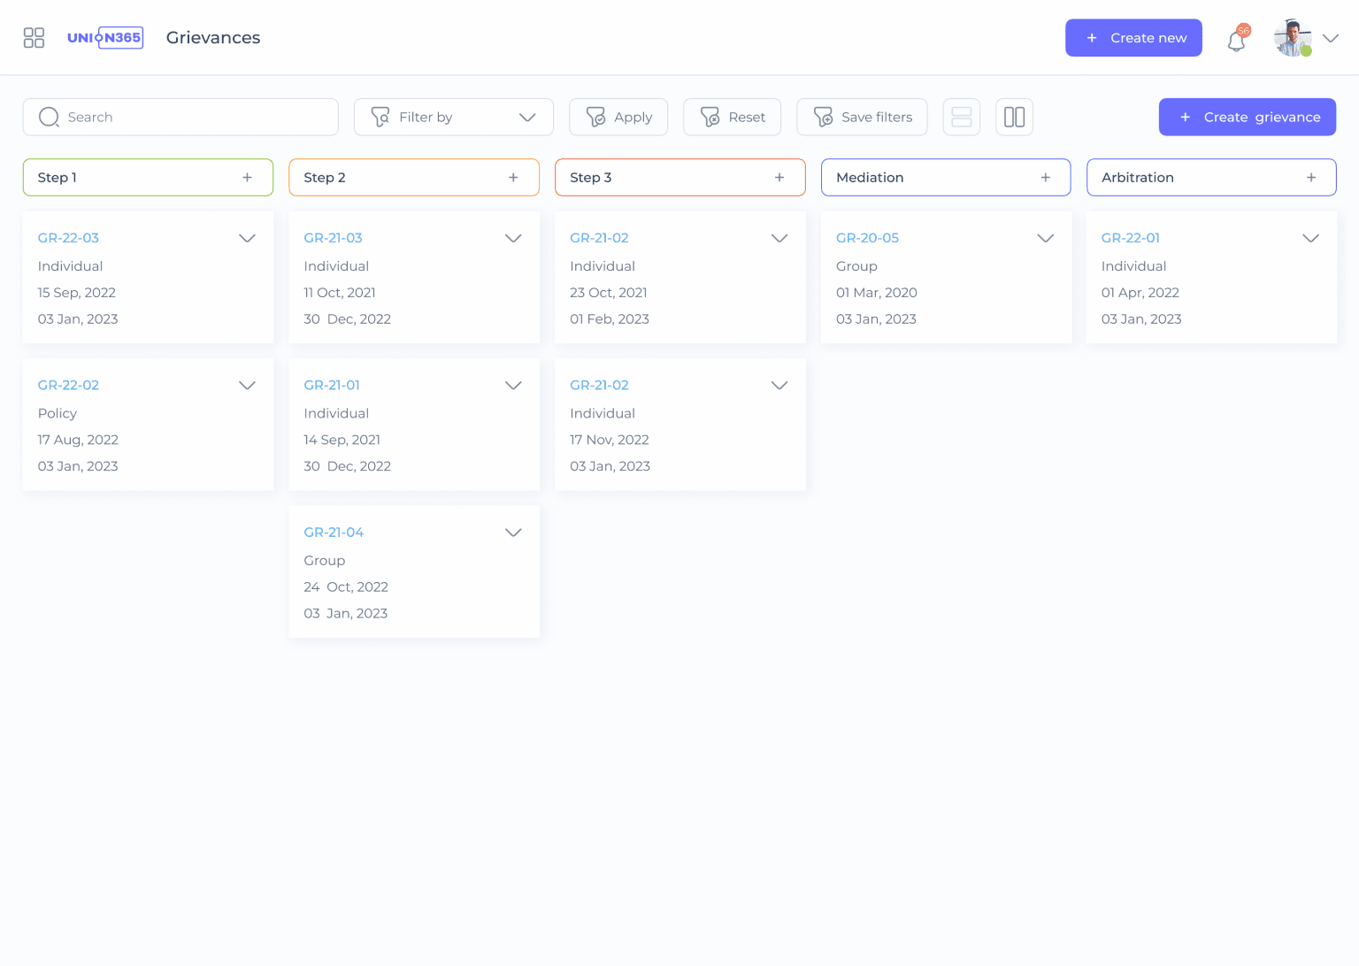Screen dimensions: 1359x966
Task: Click the UNION365 logo
Action: coord(105,37)
